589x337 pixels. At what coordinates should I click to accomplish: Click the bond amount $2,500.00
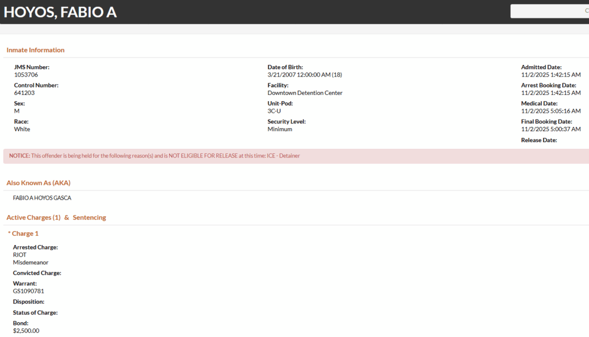pos(26,331)
